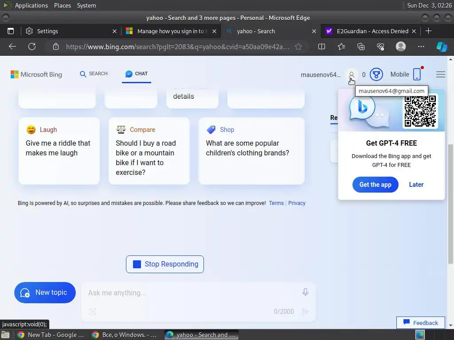This screenshot has width=454, height=340.
Task: Select the Bing CHAT tab
Action: [137, 74]
